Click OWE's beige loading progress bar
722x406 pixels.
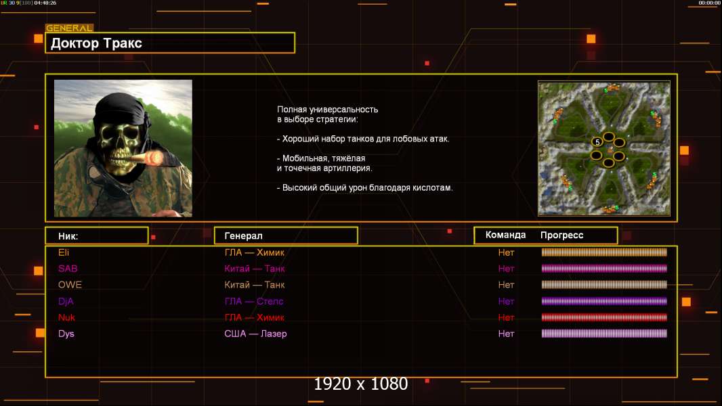604,285
